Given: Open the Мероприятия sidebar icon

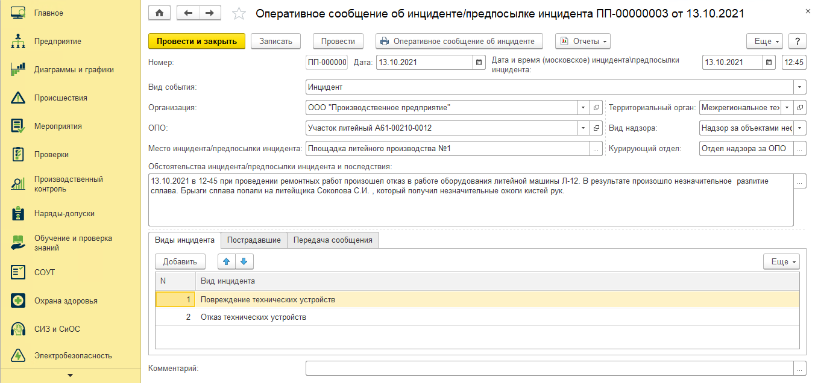Looking at the screenshot, I should point(18,126).
